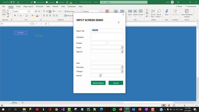199x112 pixels.
Task: Expand the Approver dropdown in form
Action: (x=122, y=51)
